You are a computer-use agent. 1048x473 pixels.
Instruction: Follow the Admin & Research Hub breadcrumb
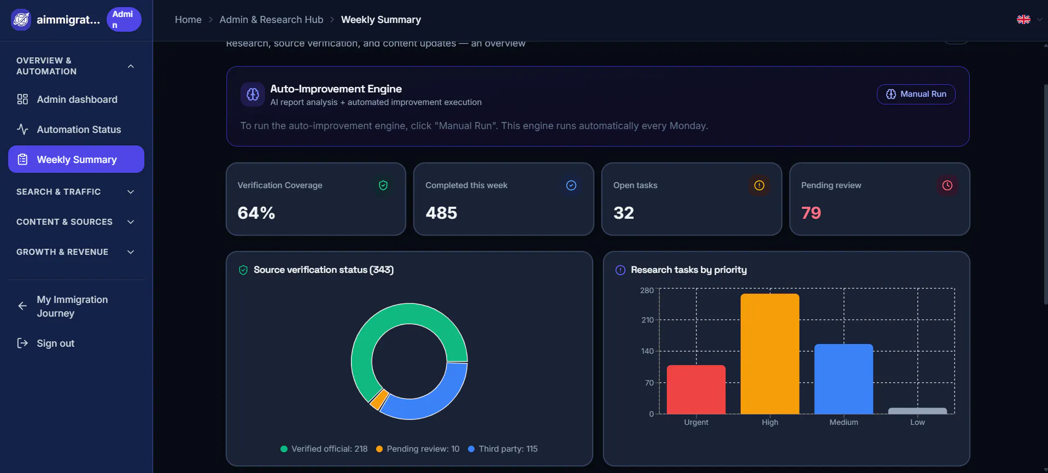point(271,20)
